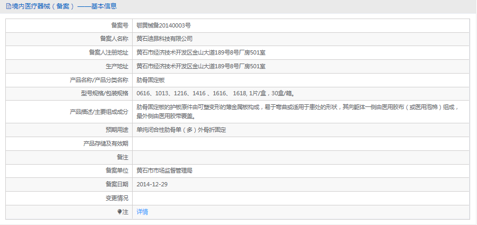Select the address value in the 备案人注册地址 row
Image resolution: width=477 pixels, height=225 pixels.
(201, 52)
